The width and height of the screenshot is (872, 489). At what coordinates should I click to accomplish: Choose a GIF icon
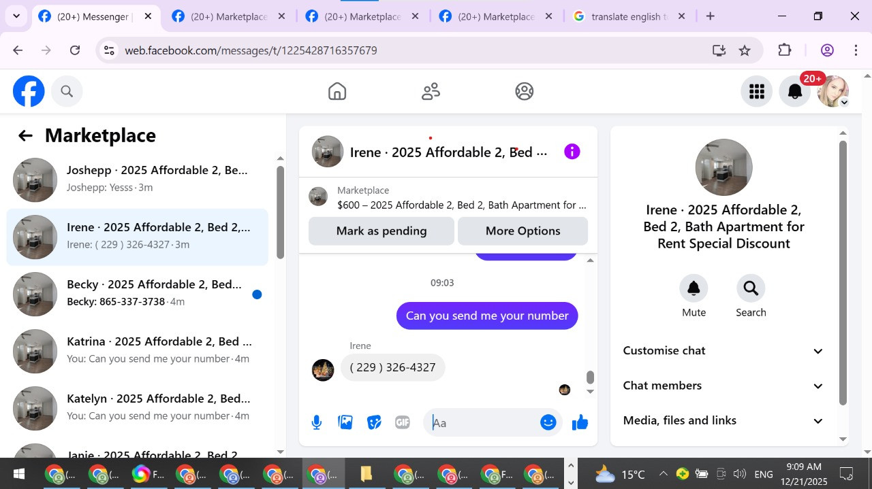coord(403,422)
